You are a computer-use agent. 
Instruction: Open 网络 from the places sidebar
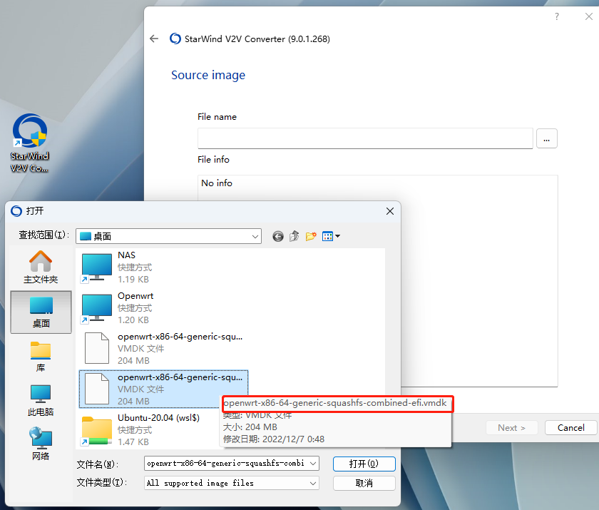click(41, 444)
